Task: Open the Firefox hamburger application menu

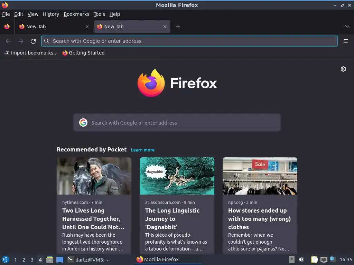Action: pos(345,41)
